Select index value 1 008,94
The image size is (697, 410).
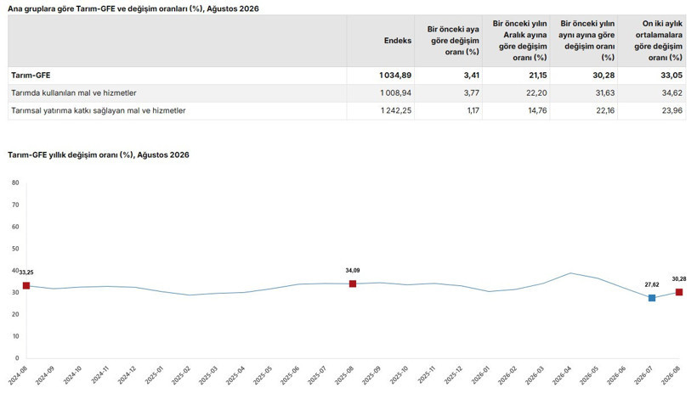[x=396, y=93]
